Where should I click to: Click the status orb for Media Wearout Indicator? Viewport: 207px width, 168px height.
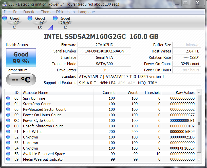(8, 159)
